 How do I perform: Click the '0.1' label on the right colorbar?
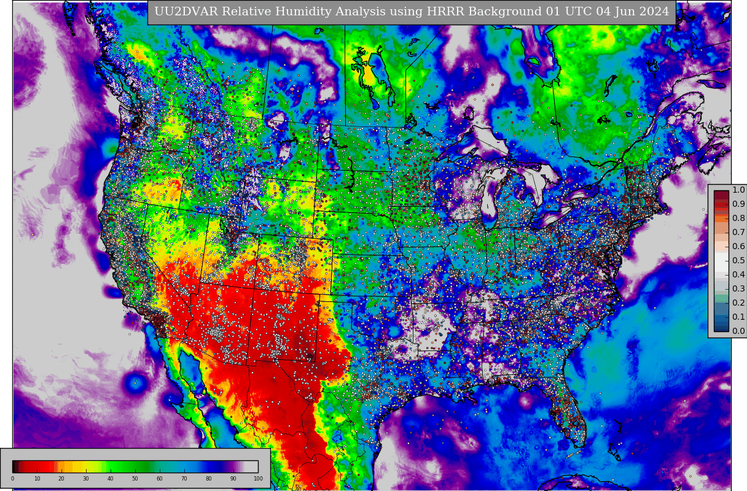pos(738,317)
